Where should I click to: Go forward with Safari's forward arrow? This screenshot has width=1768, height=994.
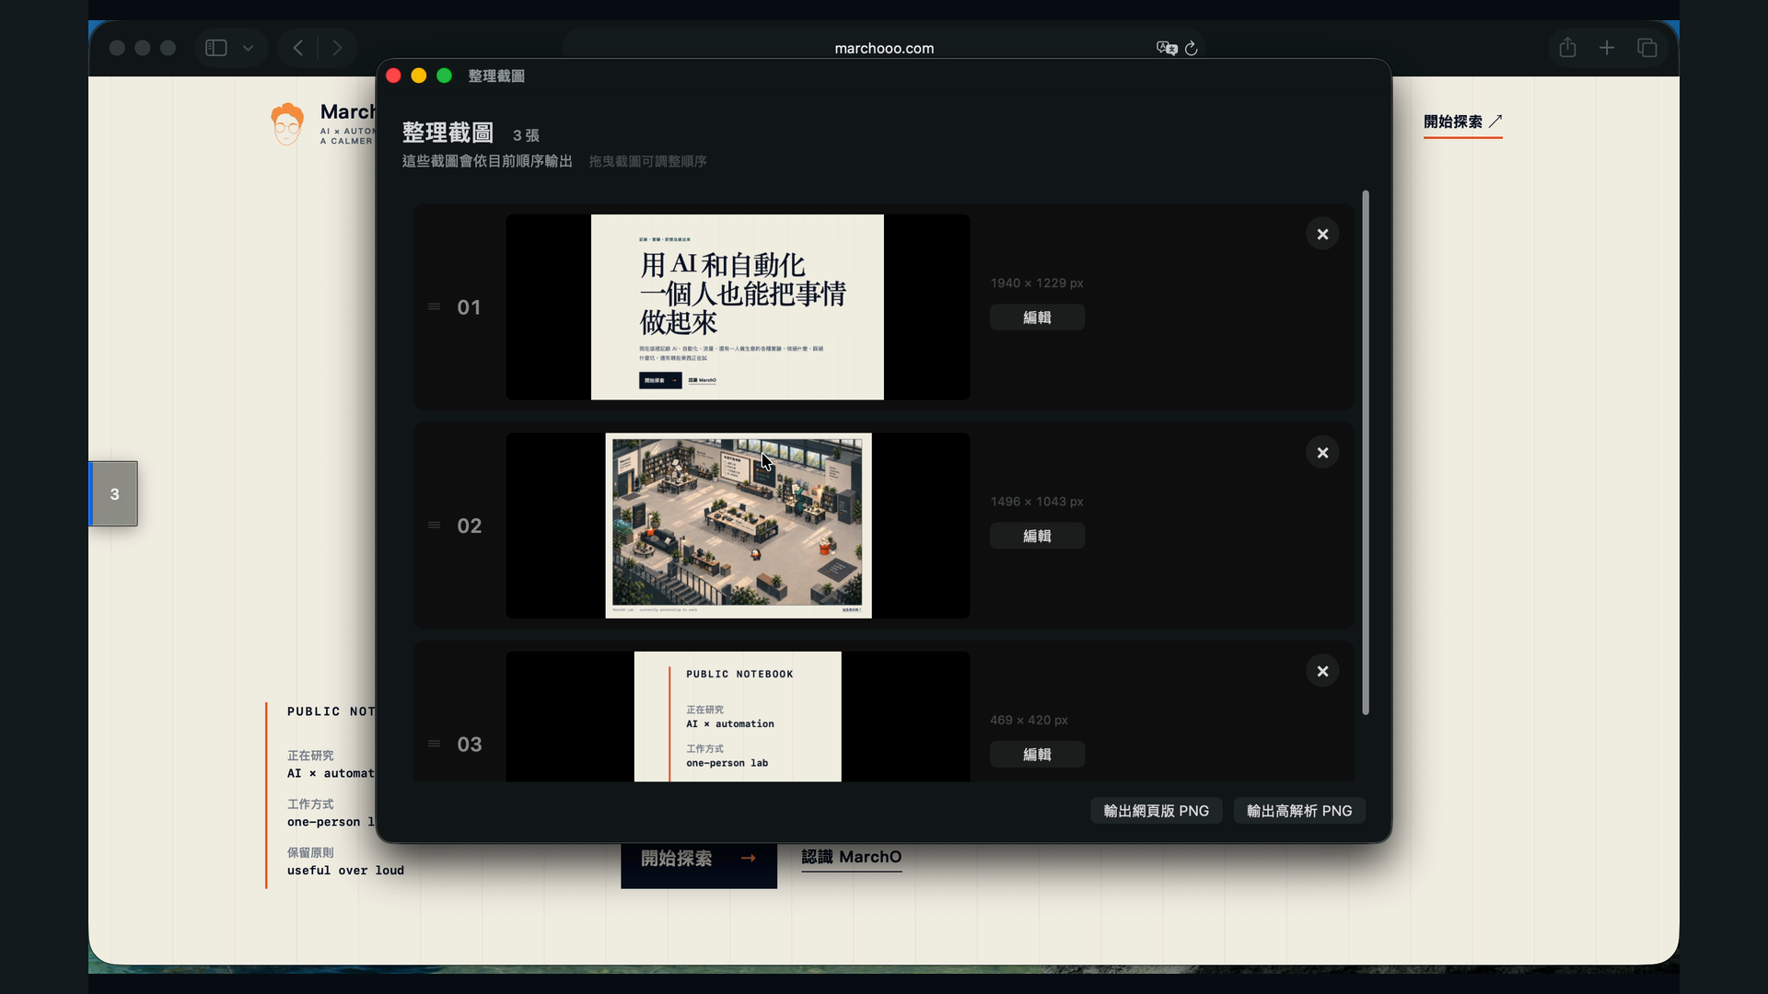(338, 48)
